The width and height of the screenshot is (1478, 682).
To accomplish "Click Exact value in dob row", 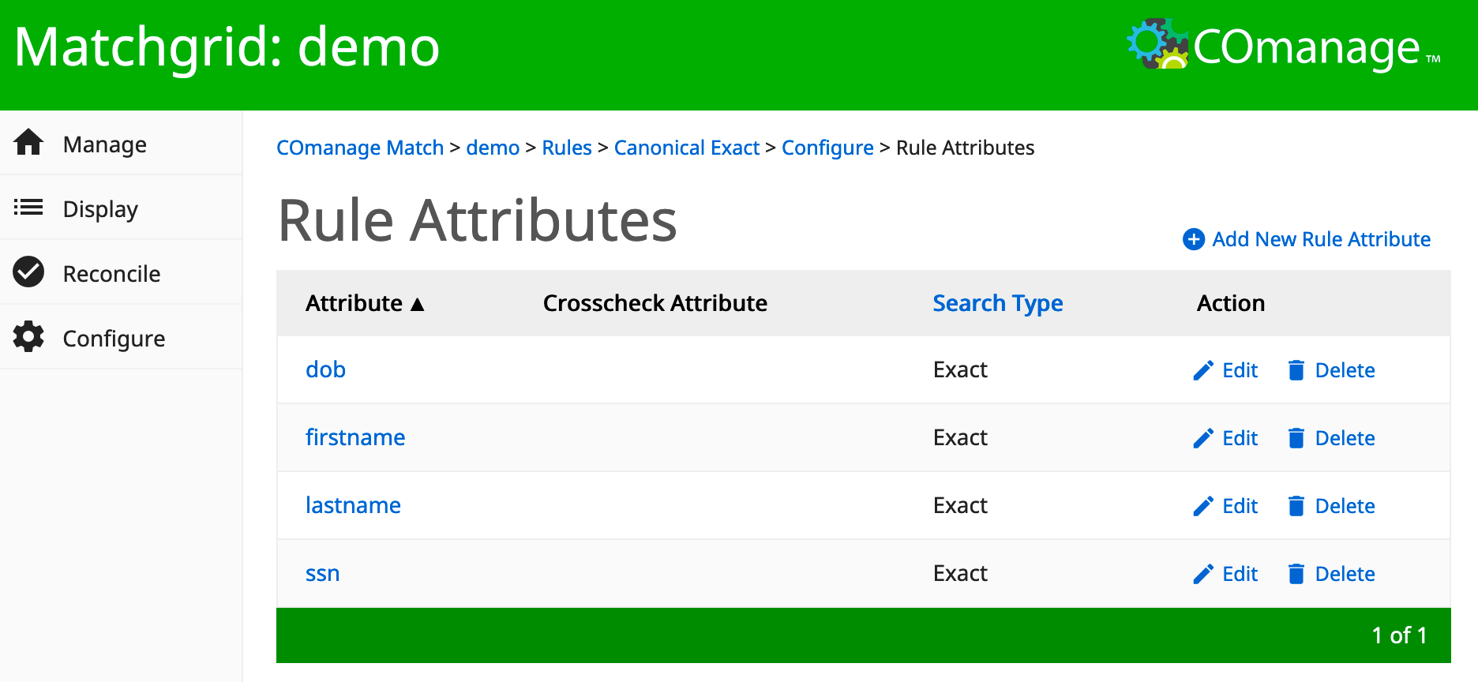I will [960, 369].
